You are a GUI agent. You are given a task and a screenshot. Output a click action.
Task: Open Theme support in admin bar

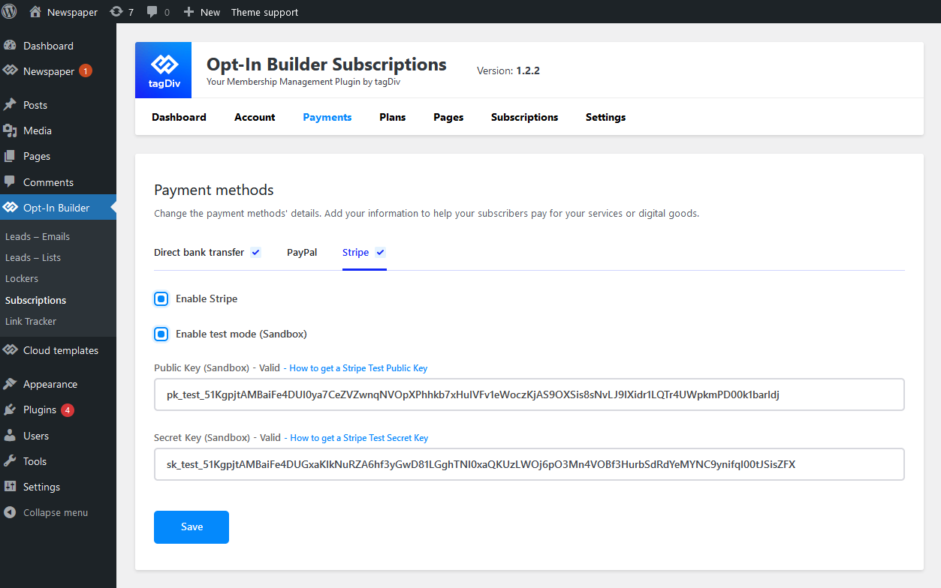(264, 12)
